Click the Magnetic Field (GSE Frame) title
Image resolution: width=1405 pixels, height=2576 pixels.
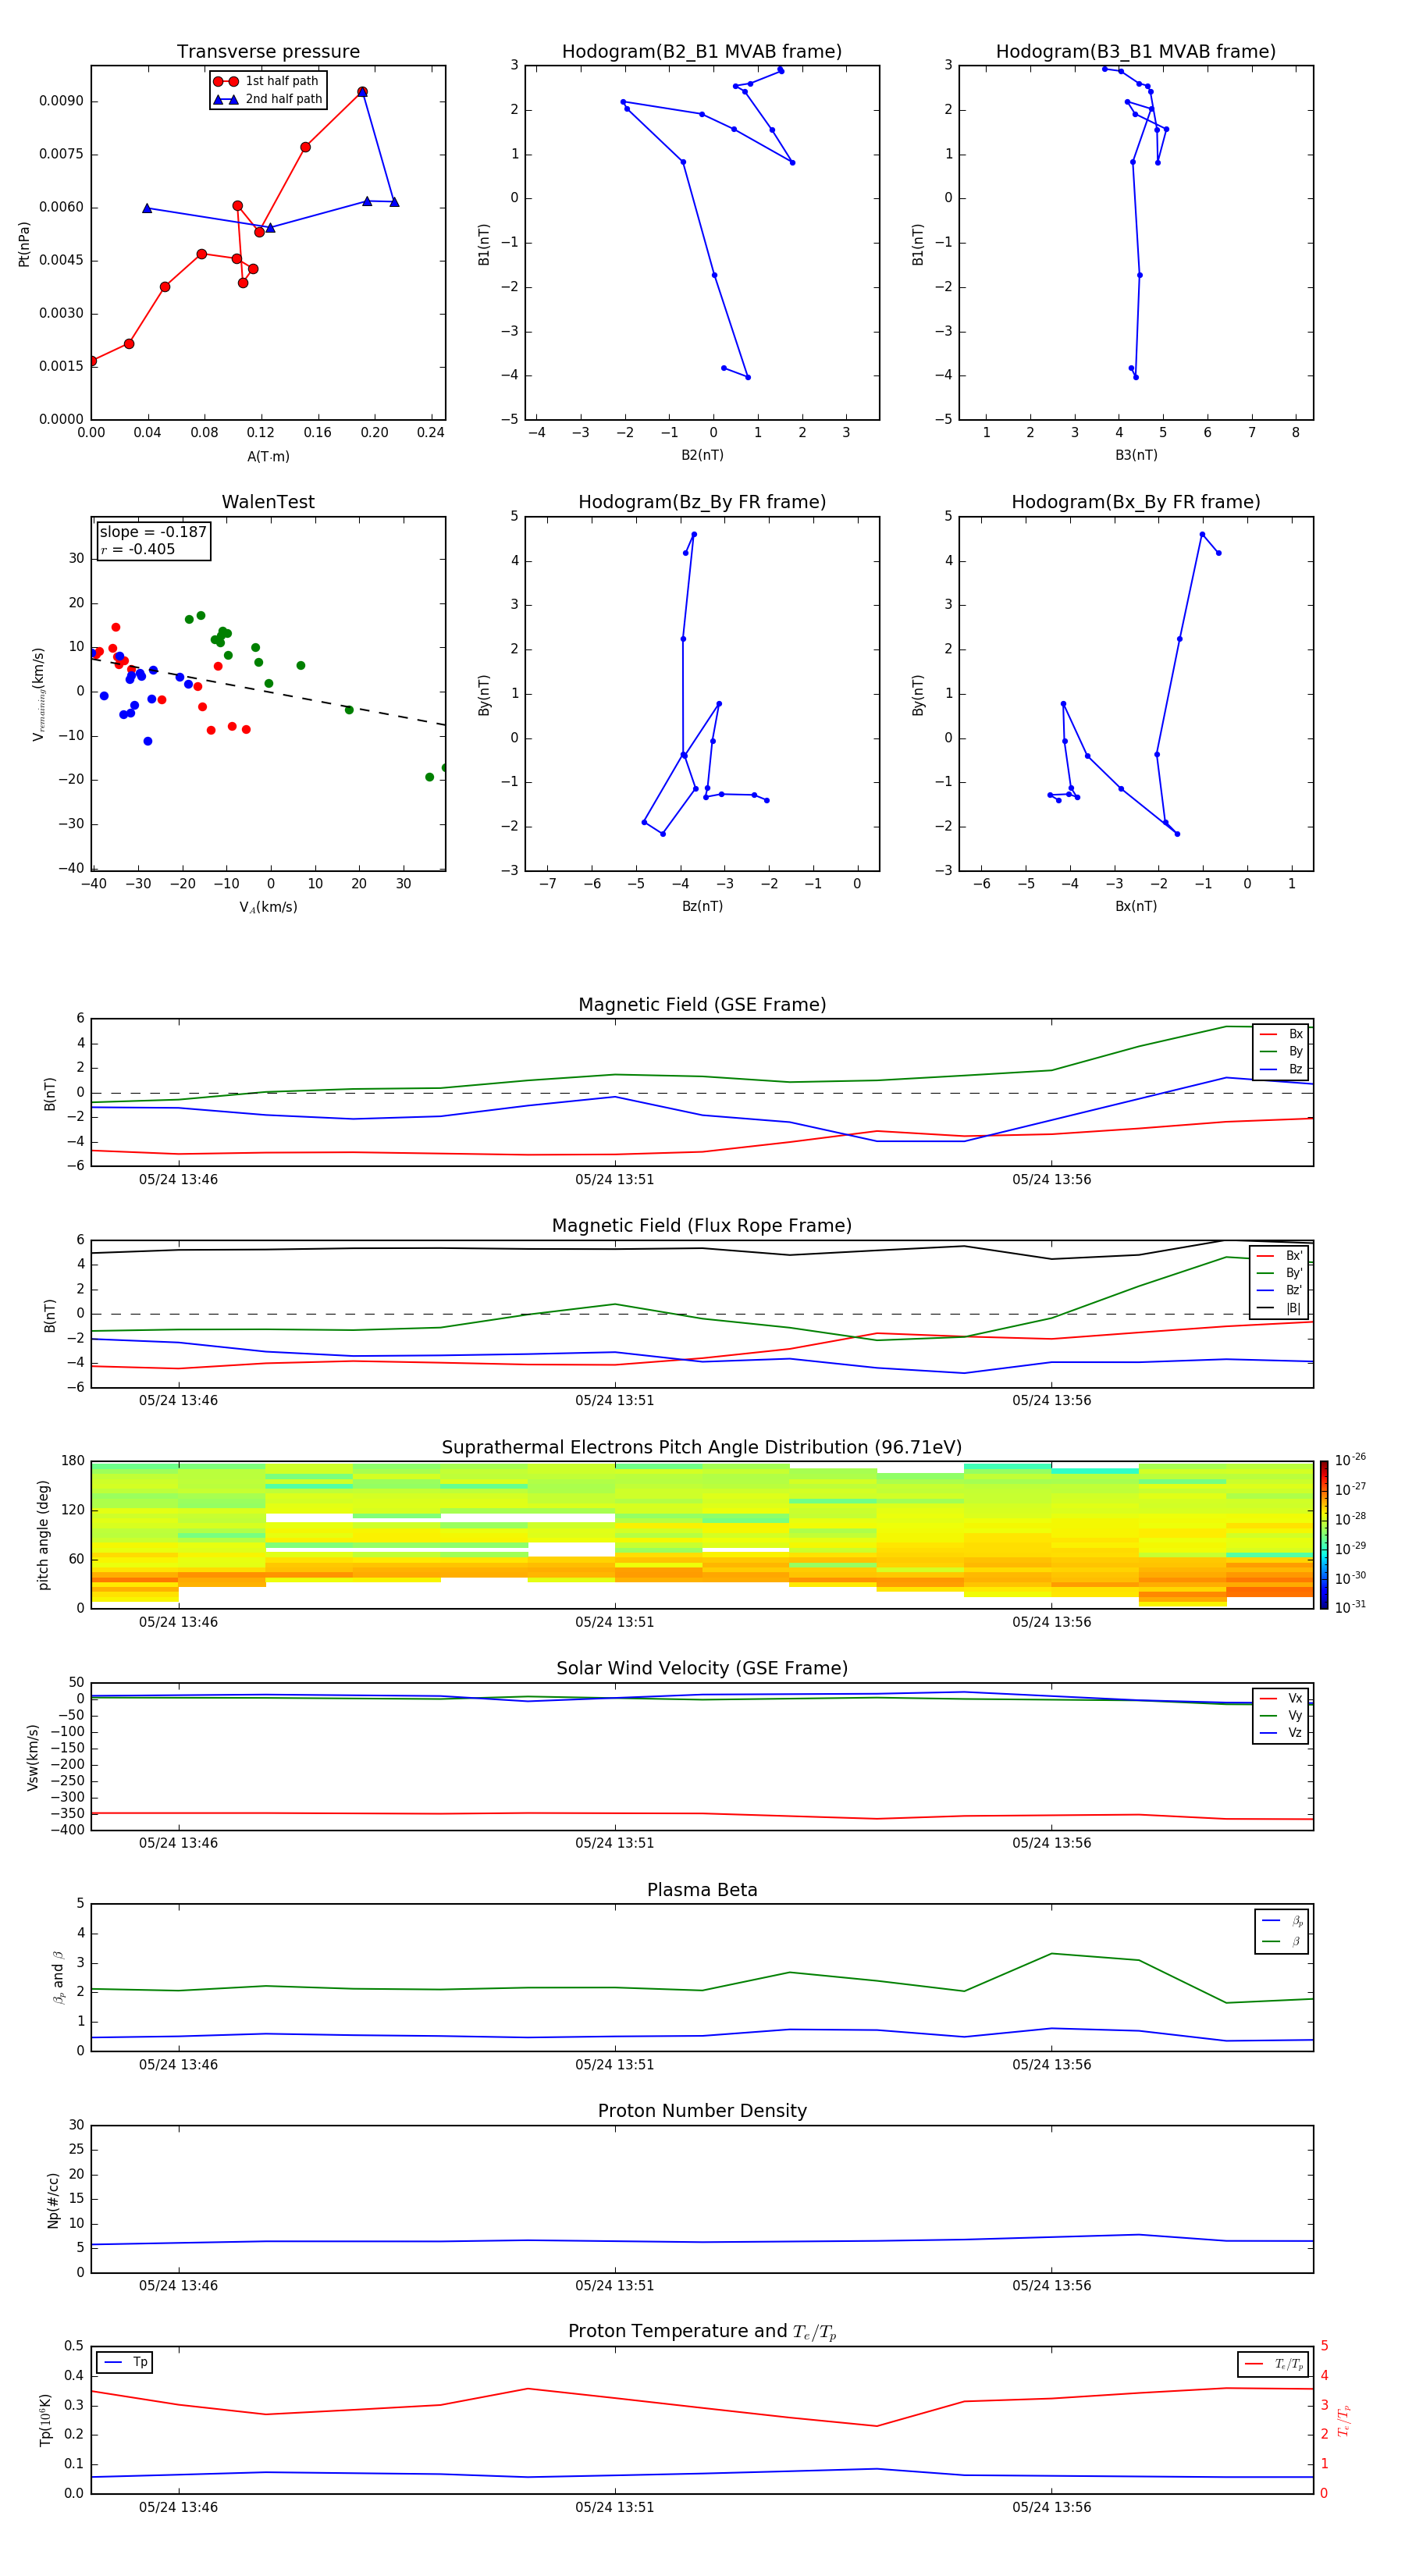tap(702, 1005)
